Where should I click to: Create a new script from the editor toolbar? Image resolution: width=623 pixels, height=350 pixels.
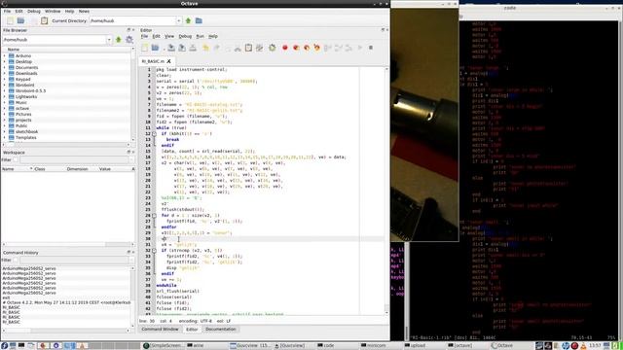coord(145,48)
